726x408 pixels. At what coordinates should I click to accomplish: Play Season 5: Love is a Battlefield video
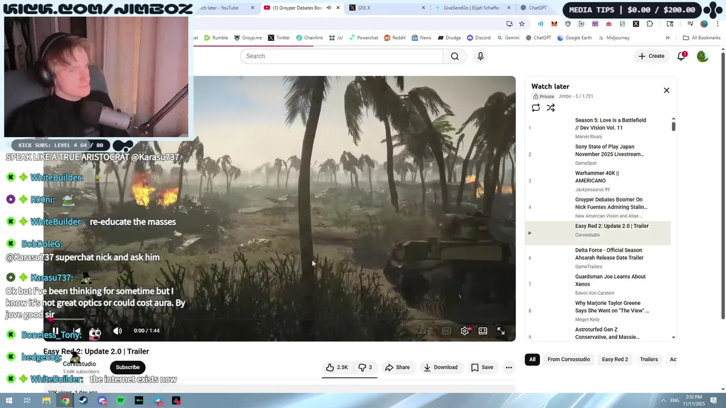click(x=598, y=127)
